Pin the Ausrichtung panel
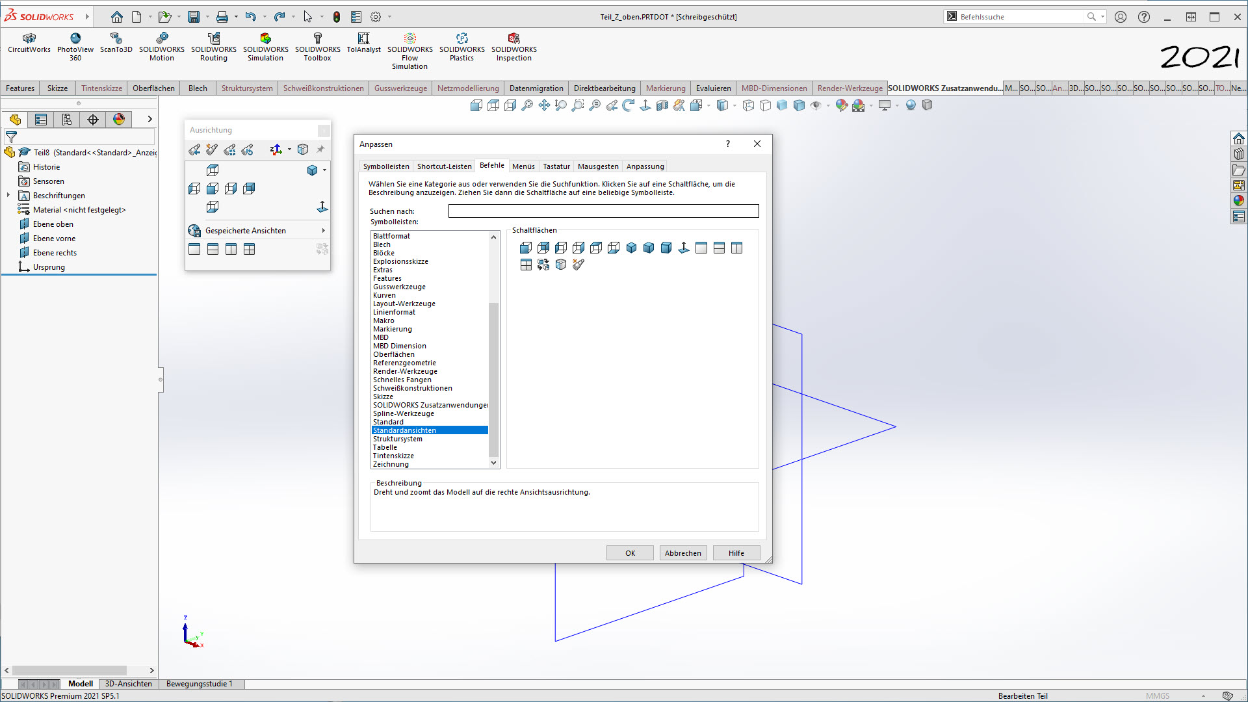 [x=320, y=150]
